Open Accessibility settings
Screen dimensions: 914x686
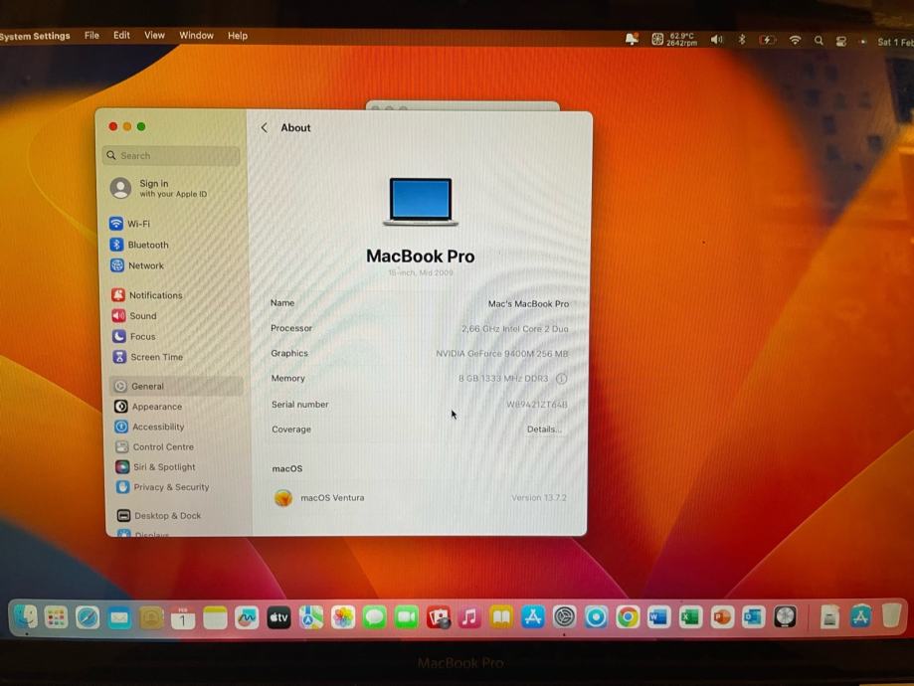pyautogui.click(x=150, y=427)
